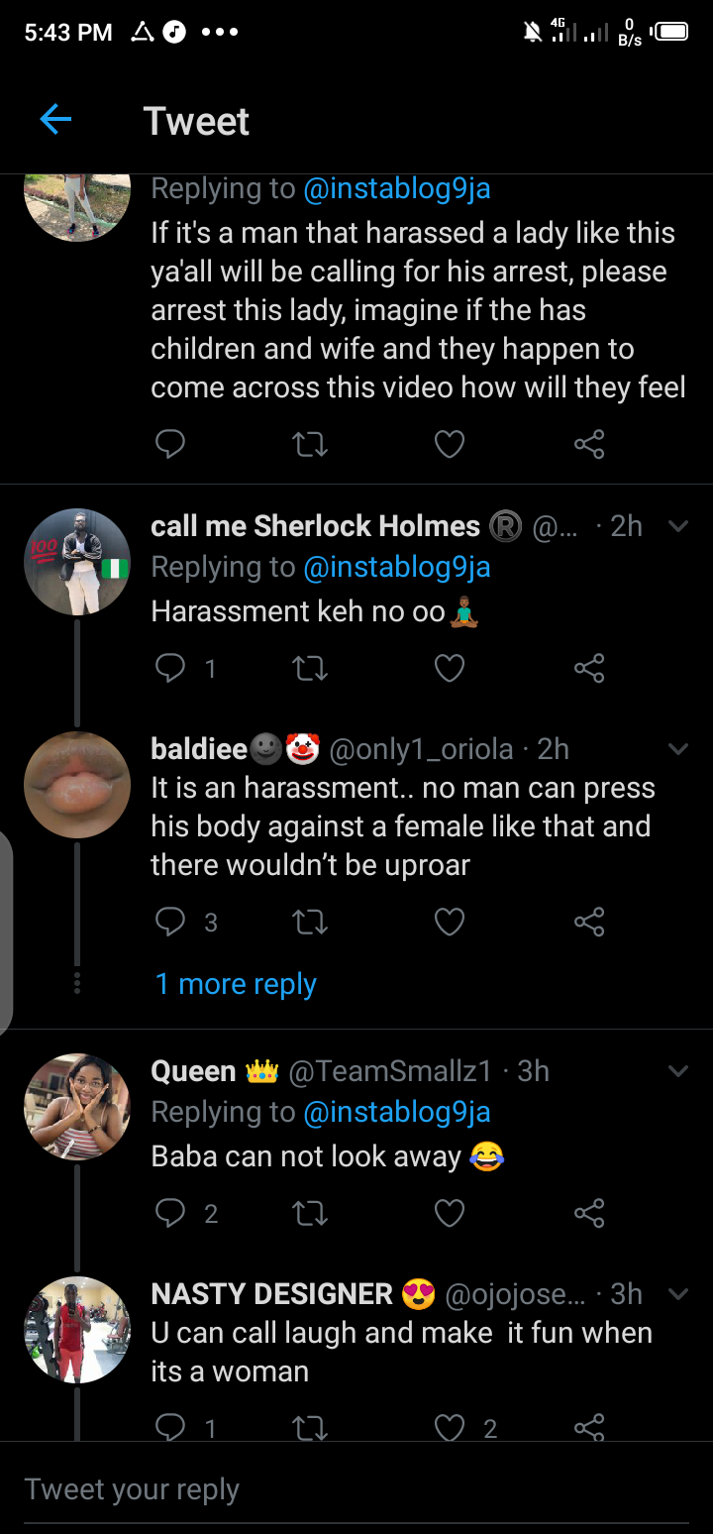Open dropdown menu on Sherlock Holmes tweet
This screenshot has width=713, height=1534.
678,526
